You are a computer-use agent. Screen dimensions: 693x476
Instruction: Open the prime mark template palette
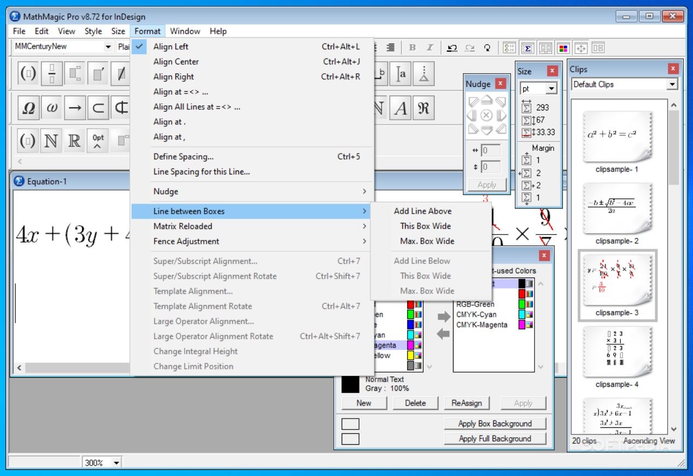pyautogui.click(x=98, y=74)
